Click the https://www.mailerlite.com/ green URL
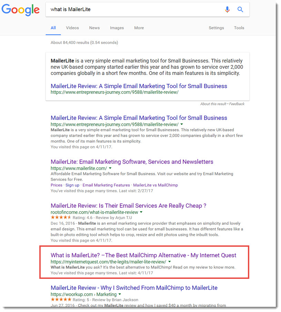Viewport: 281px width, 312px height. pyautogui.click(x=79, y=168)
